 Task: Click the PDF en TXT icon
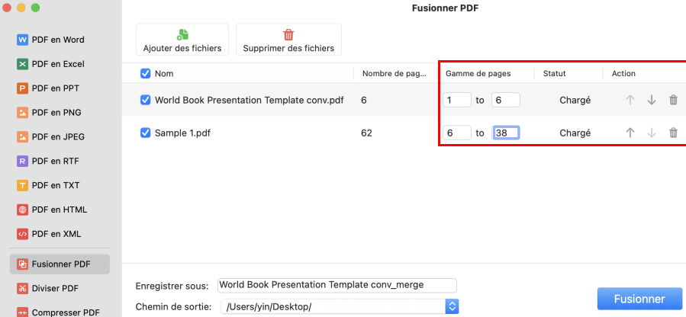click(22, 185)
